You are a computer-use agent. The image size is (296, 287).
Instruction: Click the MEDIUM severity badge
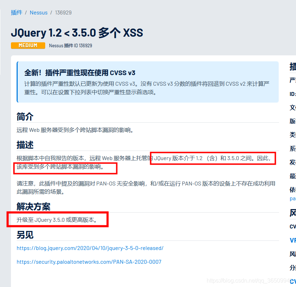(28, 45)
